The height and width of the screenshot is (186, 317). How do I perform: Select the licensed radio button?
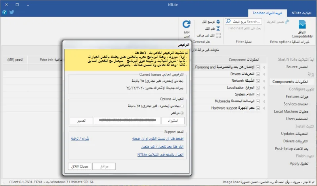(182, 113)
